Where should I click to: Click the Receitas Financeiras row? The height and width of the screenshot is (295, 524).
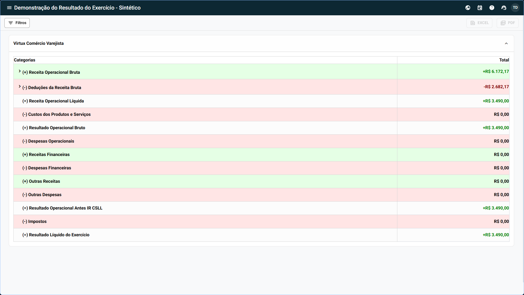(46, 155)
